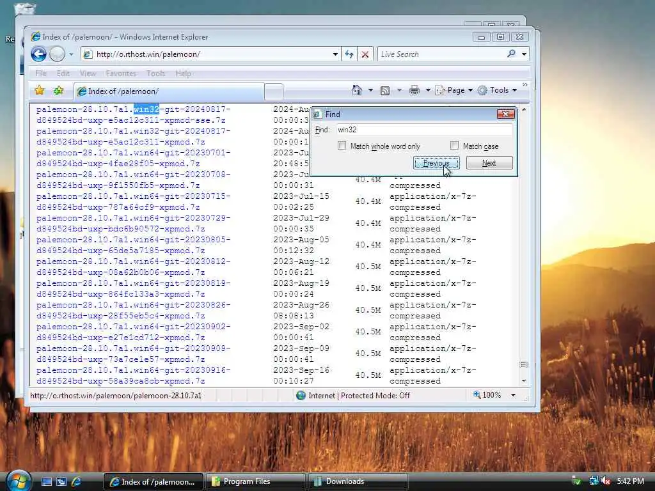The image size is (655, 491).
Task: Click the Live Search input box
Action: (x=442, y=54)
